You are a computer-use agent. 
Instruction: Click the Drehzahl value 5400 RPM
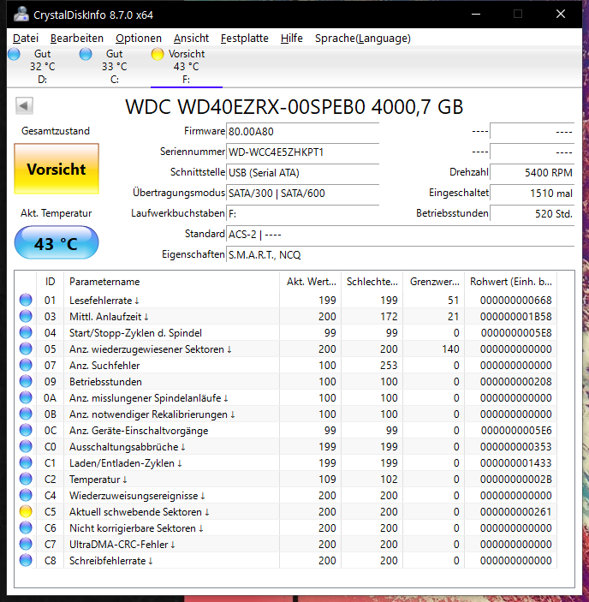click(532, 173)
